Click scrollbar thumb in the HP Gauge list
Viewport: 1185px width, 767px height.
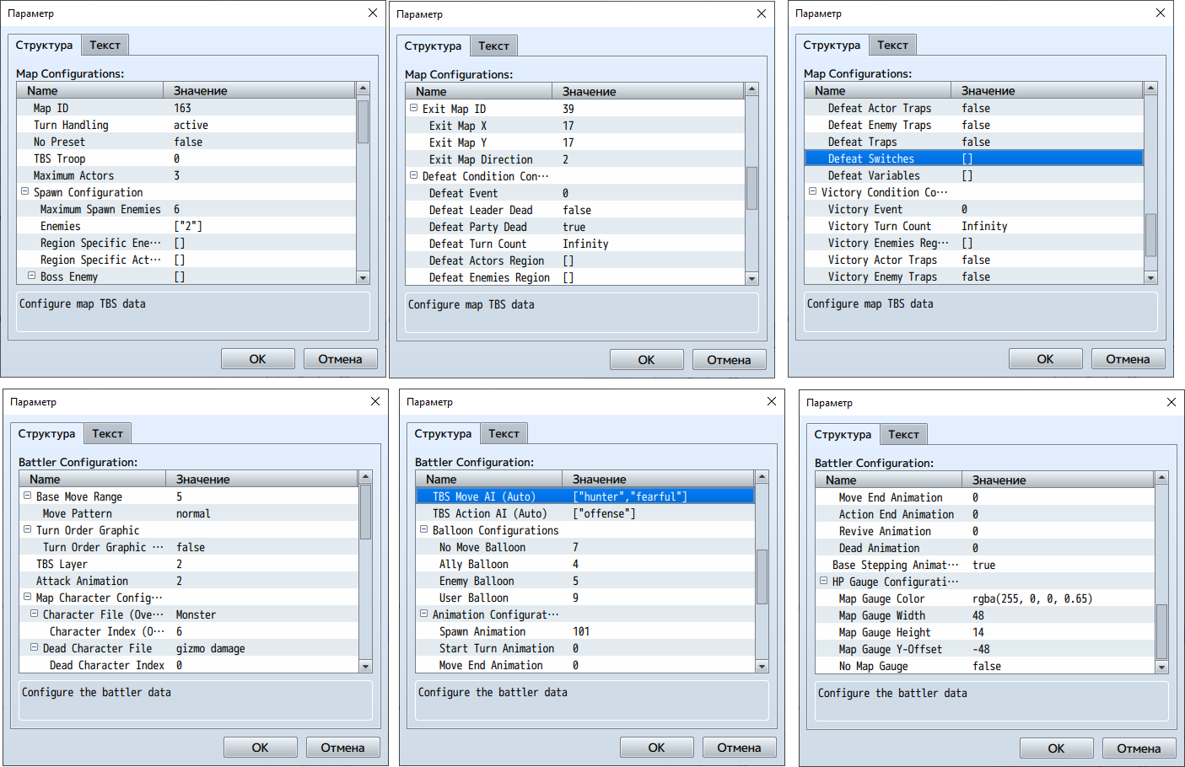click(x=1162, y=631)
